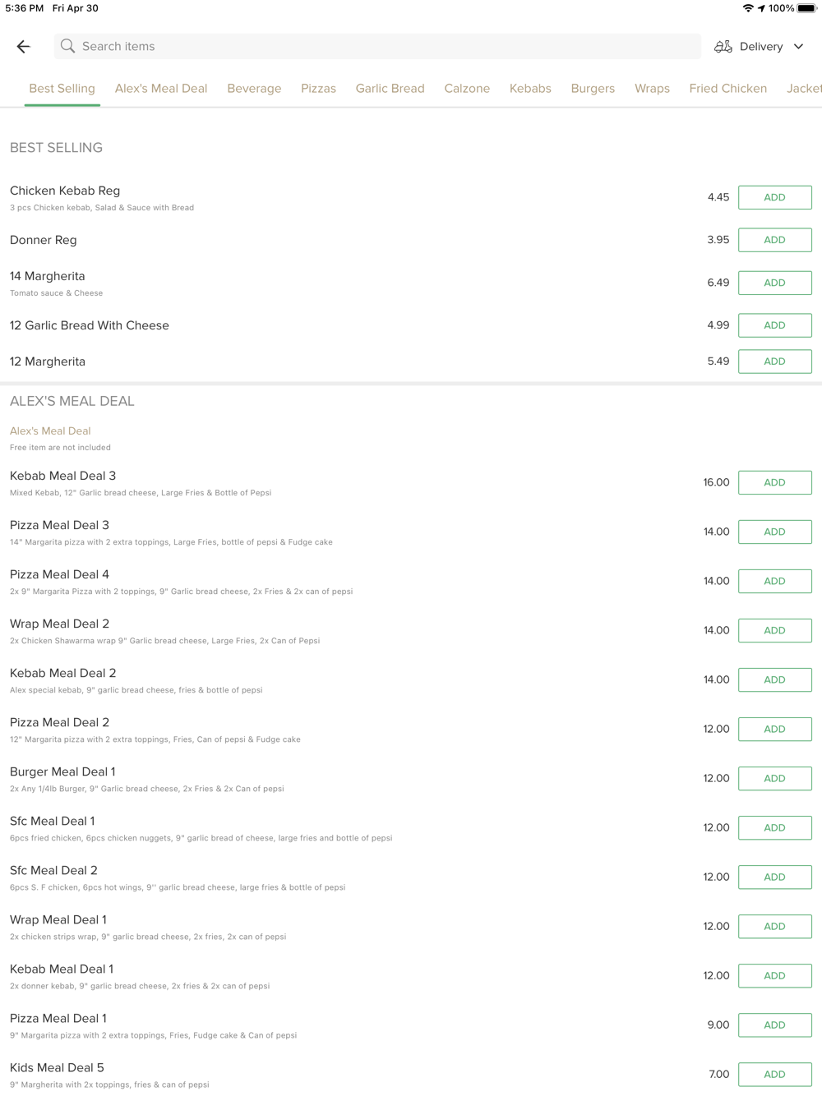The width and height of the screenshot is (822, 1096).
Task: Go to the Fried Chicken tab
Action: pyautogui.click(x=727, y=89)
